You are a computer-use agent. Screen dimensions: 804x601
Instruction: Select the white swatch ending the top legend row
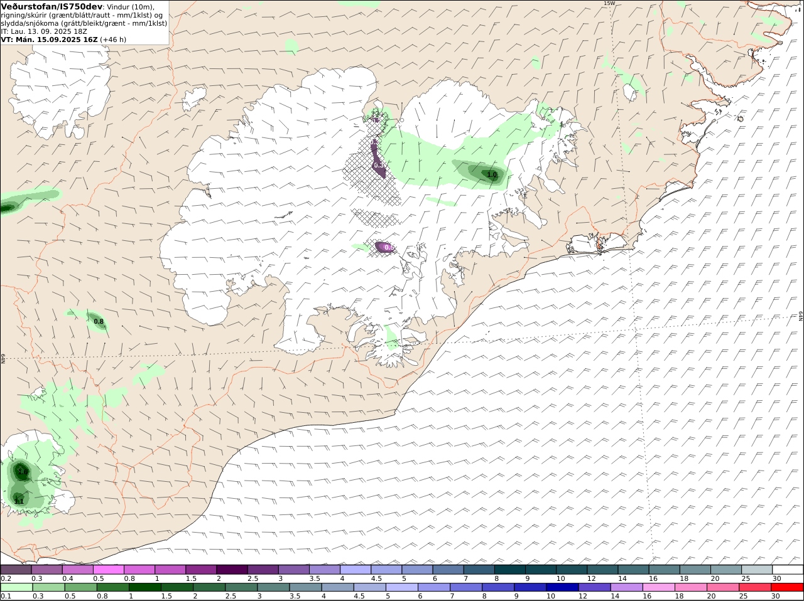788,570
